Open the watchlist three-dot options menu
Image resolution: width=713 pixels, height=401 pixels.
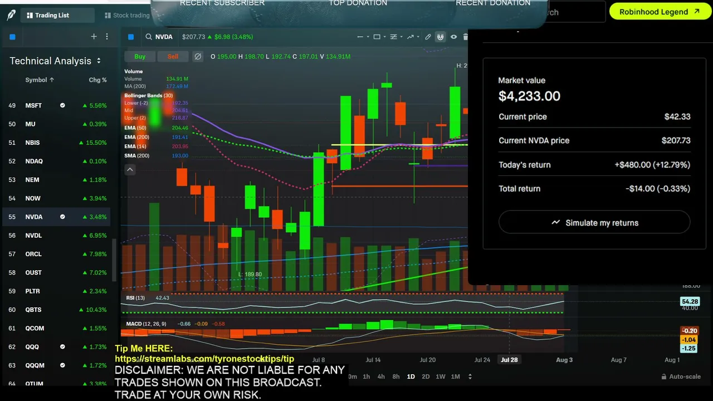point(107,37)
